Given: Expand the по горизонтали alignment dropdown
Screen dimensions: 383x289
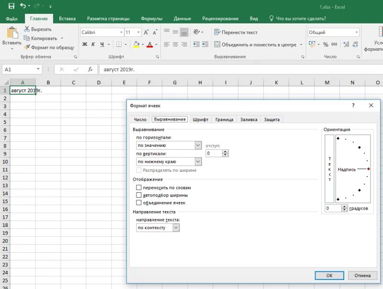Looking at the screenshot, I should (x=198, y=145).
